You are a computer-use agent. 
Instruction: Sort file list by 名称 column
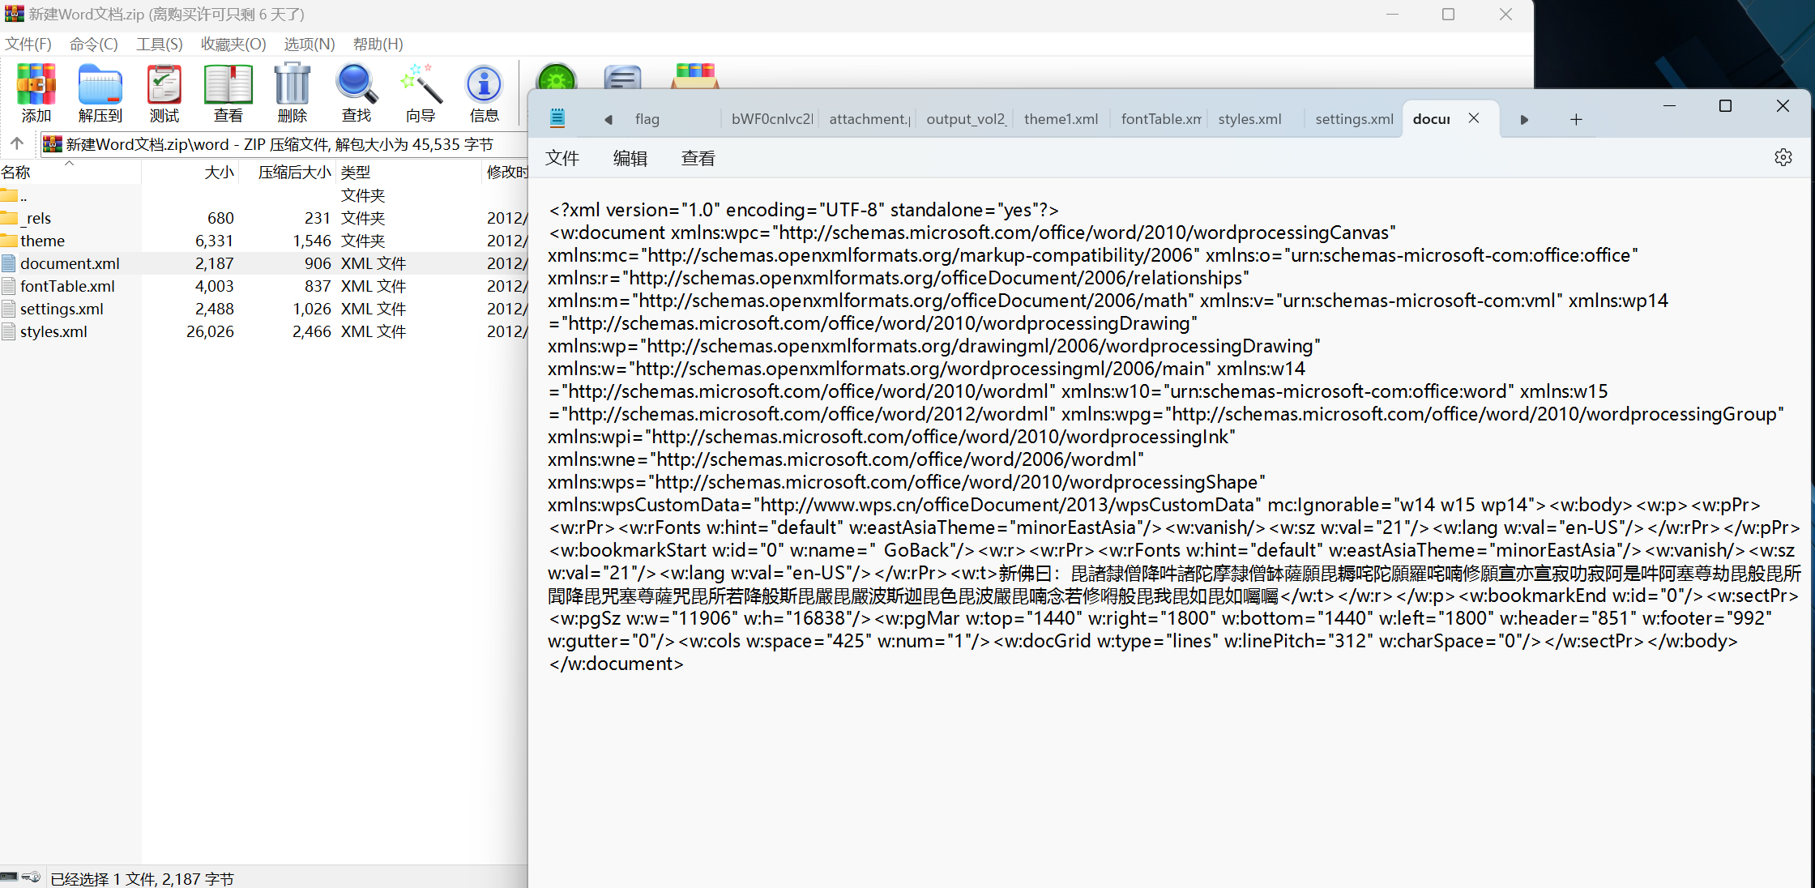coord(70,172)
